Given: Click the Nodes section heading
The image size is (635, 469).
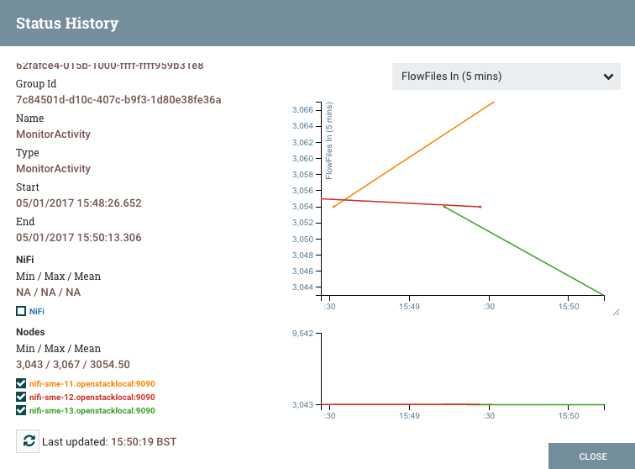Looking at the screenshot, I should click(x=30, y=332).
